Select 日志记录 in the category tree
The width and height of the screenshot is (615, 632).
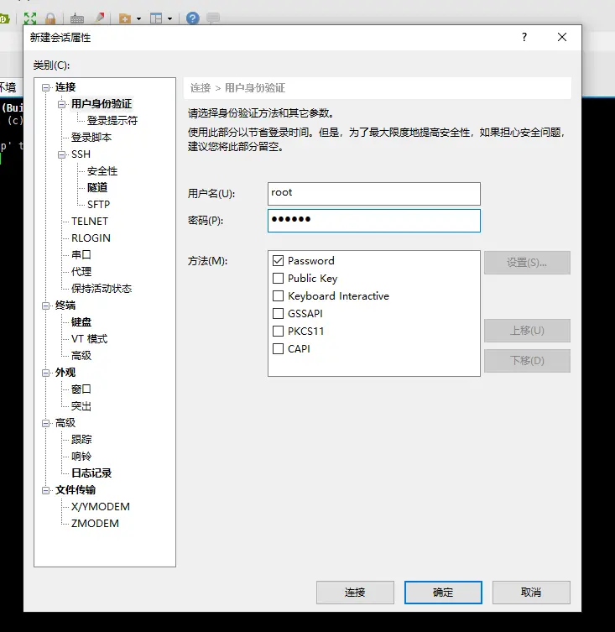click(91, 473)
